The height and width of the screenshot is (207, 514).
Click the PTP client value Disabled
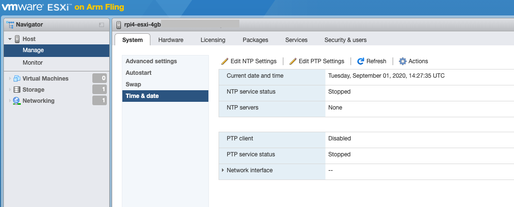click(339, 138)
